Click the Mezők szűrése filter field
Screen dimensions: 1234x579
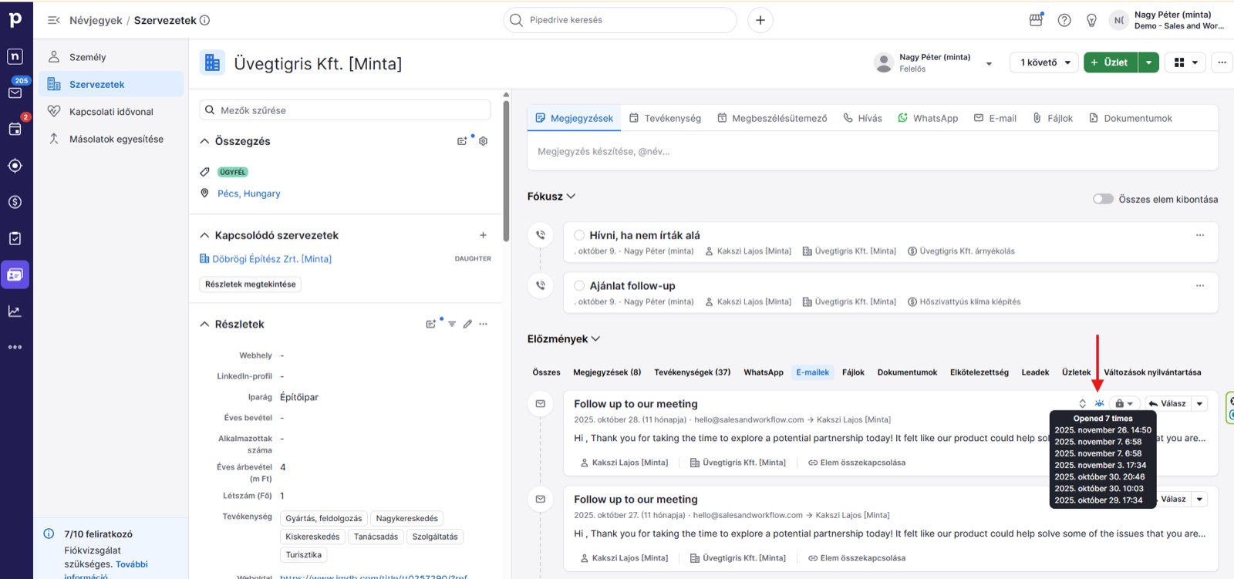345,110
